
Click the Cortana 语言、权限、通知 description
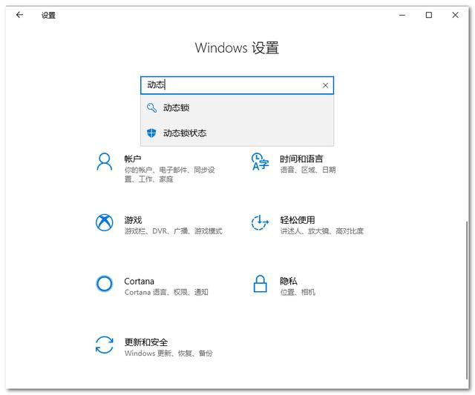click(x=166, y=292)
